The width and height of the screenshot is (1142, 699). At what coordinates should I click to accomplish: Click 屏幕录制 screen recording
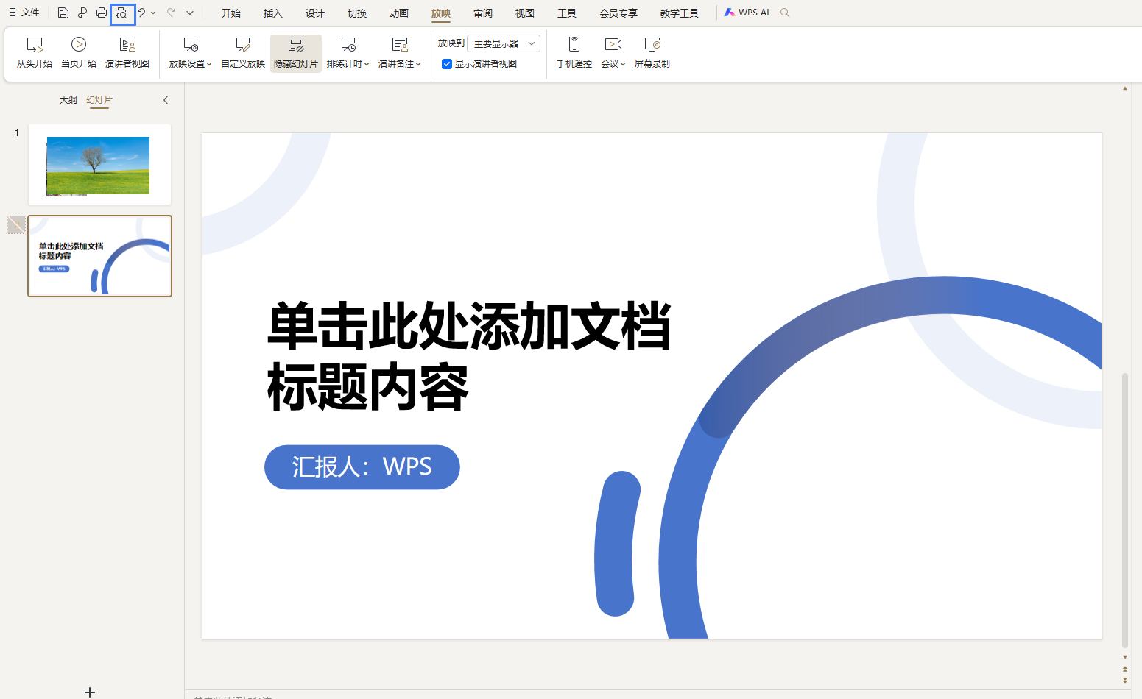[x=652, y=53]
